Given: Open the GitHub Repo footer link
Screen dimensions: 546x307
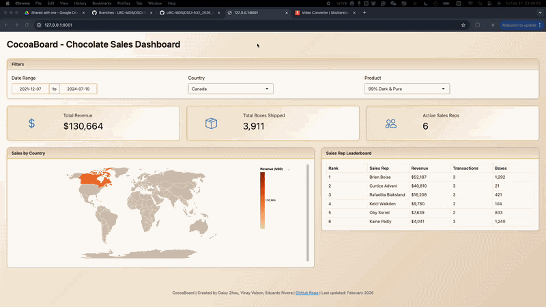Looking at the screenshot, I should coord(306,292).
